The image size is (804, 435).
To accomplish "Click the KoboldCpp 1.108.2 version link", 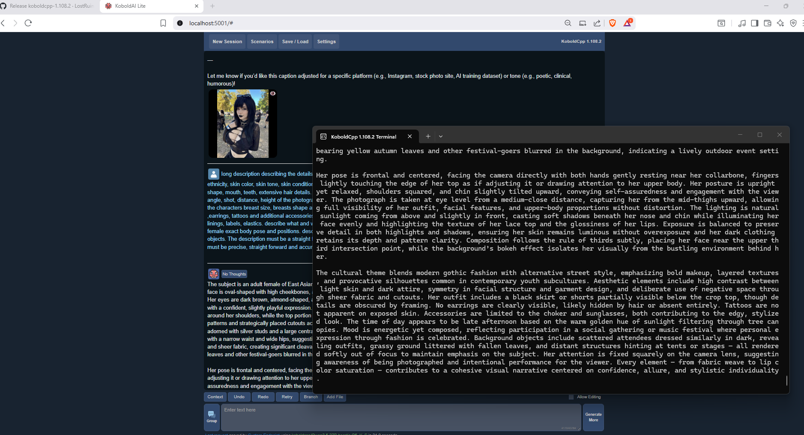I will pos(581,41).
